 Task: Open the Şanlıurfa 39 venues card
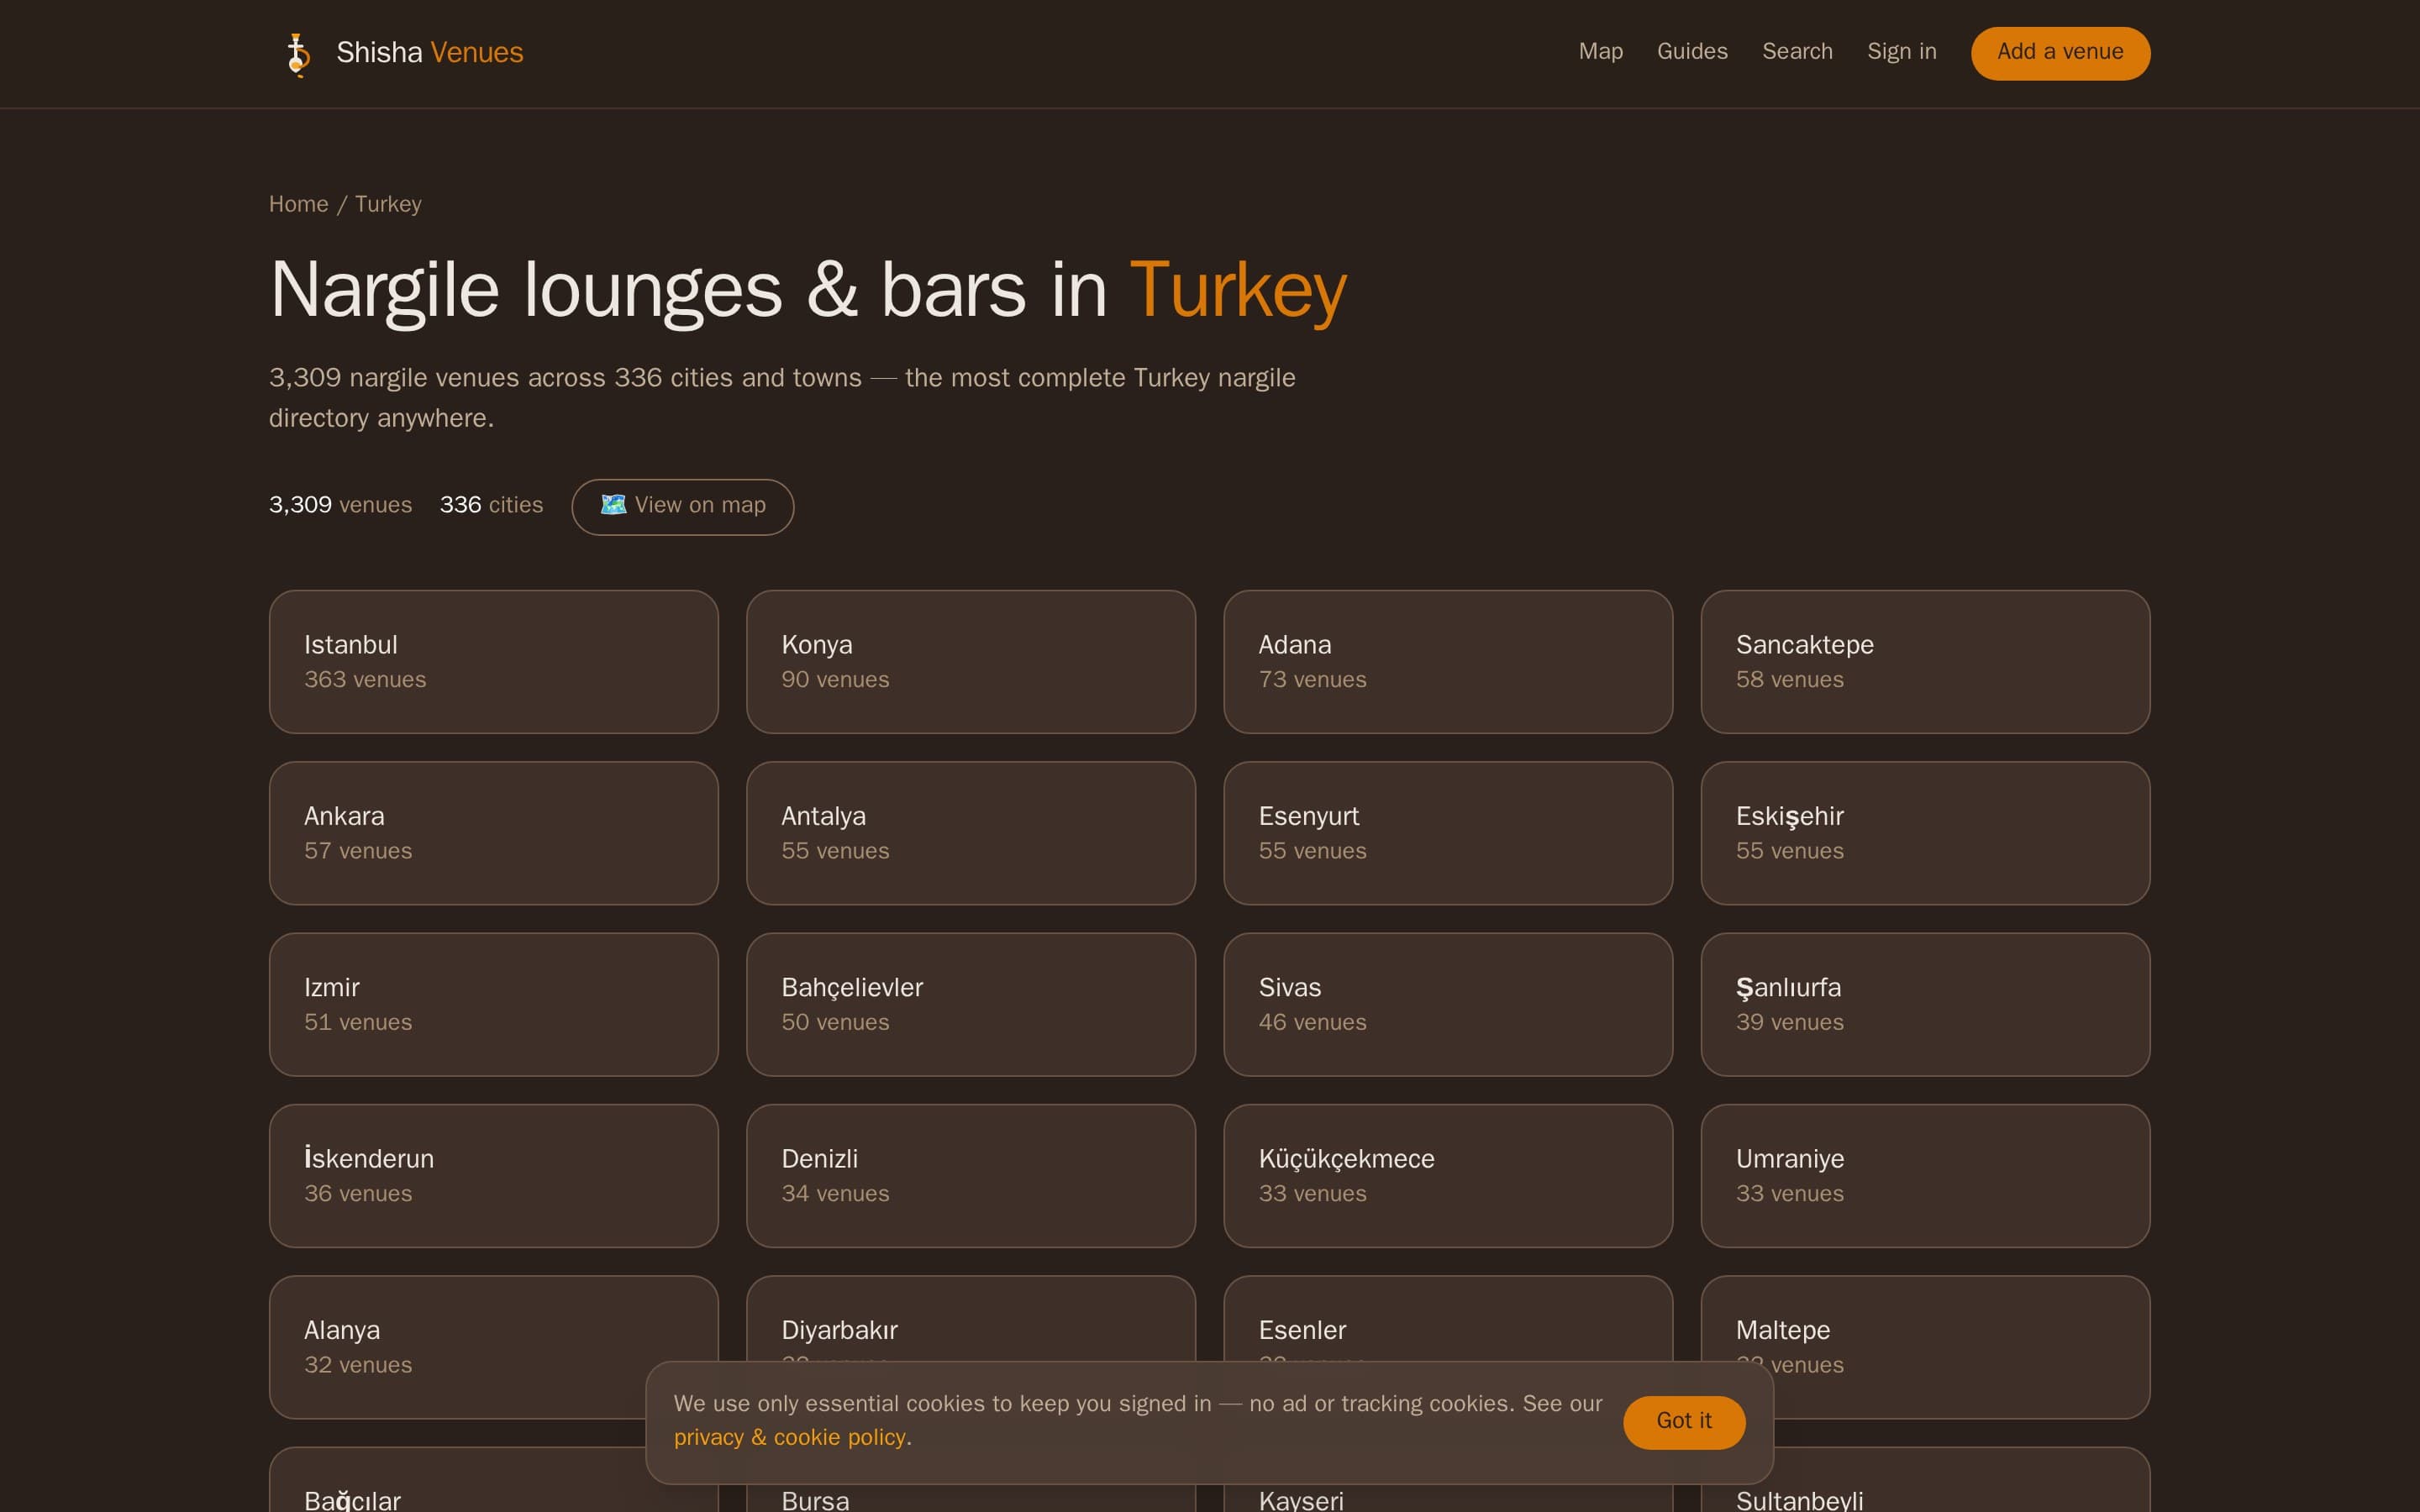(x=1925, y=1005)
